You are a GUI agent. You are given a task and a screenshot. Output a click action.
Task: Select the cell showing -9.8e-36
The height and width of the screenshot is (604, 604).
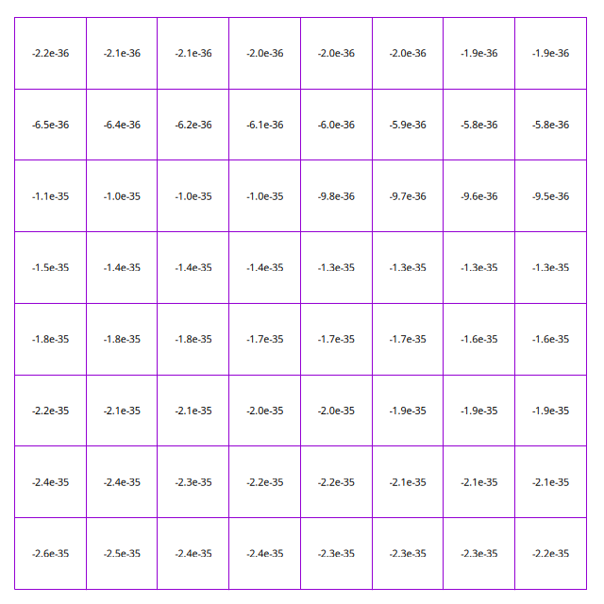(336, 196)
